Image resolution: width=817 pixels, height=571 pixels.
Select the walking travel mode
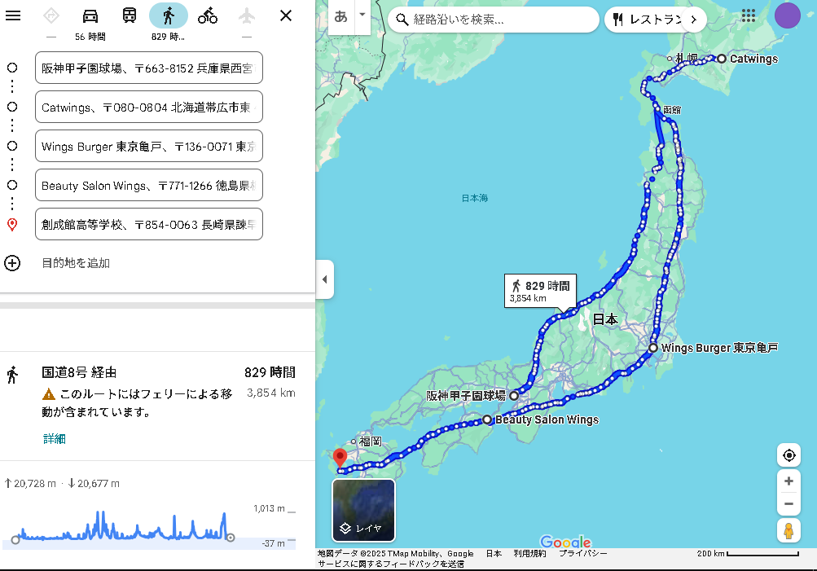[x=169, y=15]
